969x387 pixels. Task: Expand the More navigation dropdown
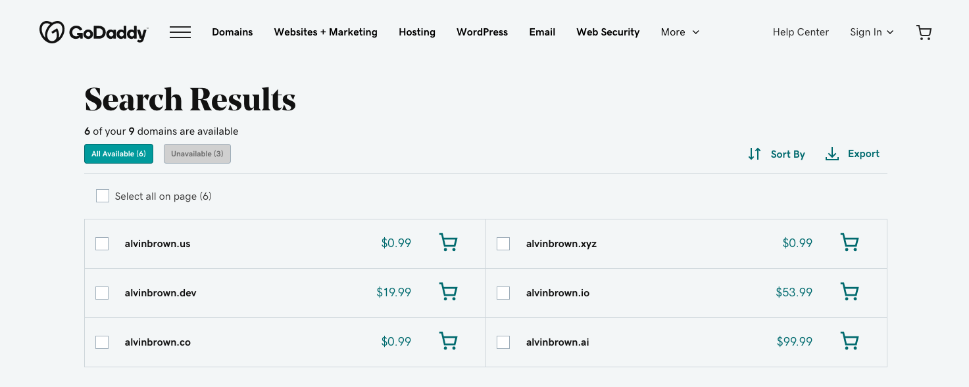coord(680,32)
